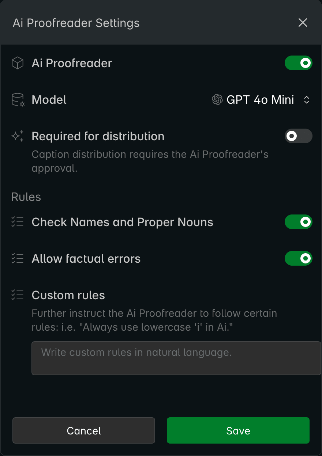Viewport: 322px width, 456px height.
Task: Enable the Required for distribution switch
Action: click(x=298, y=136)
